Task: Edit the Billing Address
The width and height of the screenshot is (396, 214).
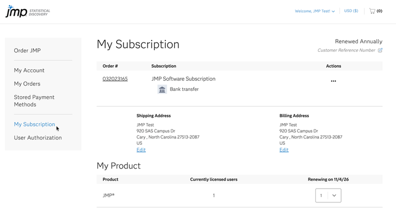Action: [x=284, y=150]
